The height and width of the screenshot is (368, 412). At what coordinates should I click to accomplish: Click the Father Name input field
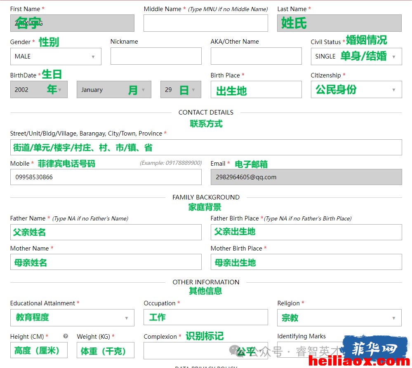pos(106,232)
